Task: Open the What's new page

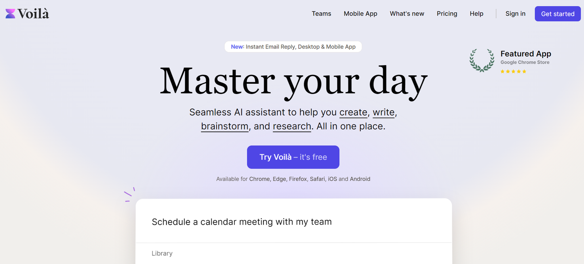Action: (407, 14)
